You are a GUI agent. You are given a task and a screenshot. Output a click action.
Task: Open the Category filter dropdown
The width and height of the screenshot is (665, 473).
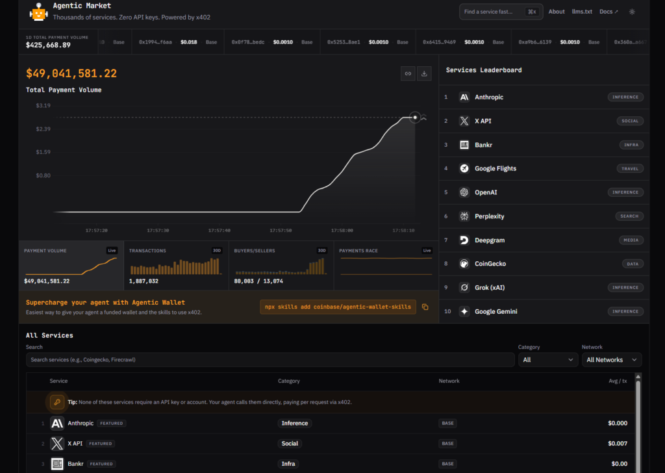[547, 359]
